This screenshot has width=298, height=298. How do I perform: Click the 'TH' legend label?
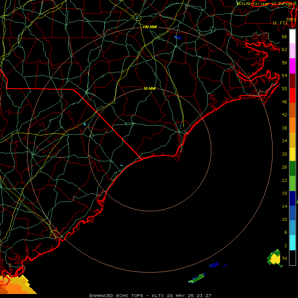[x=284, y=258]
